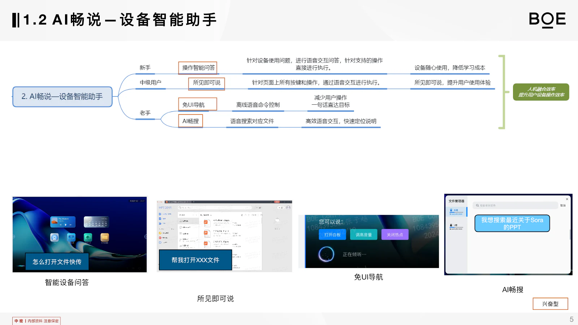Click 所见即可说,提升用户使用体验 text
Image resolution: width=578 pixels, height=325 pixels.
[x=452, y=83]
